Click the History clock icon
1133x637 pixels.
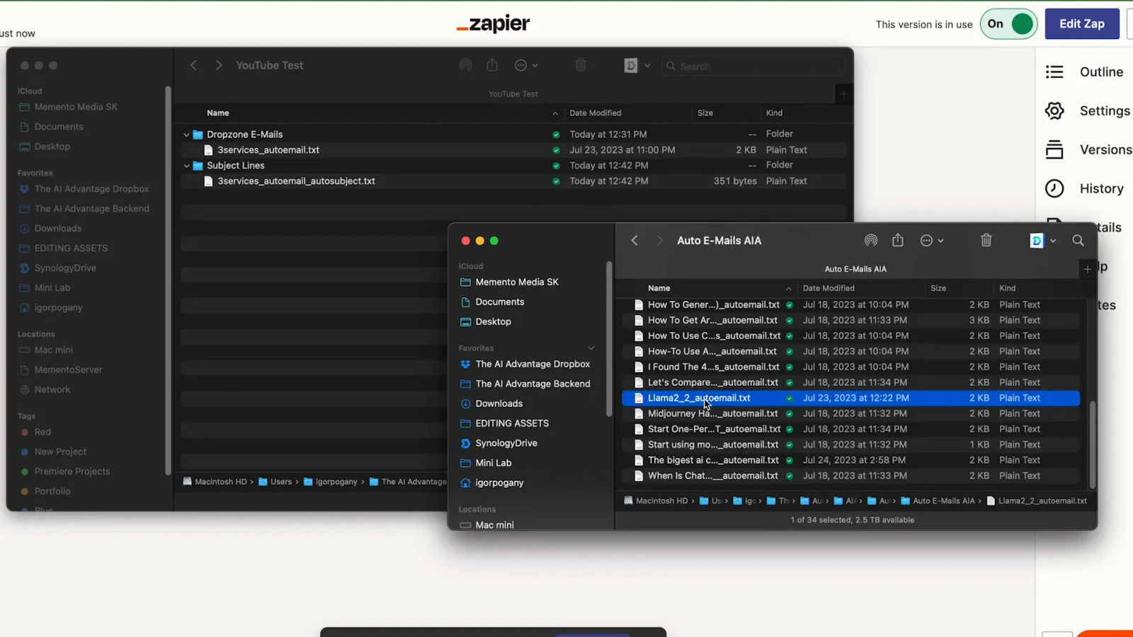click(x=1054, y=188)
